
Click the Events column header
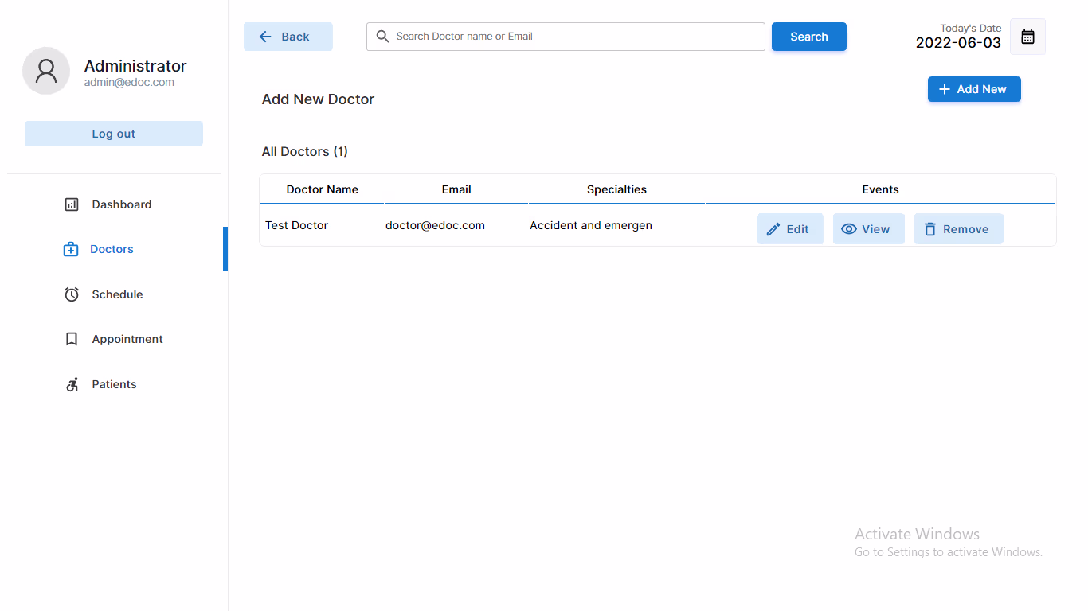[880, 189]
